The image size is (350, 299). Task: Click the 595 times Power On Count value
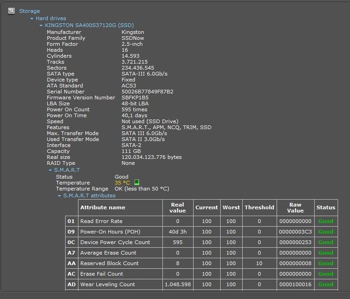[x=134, y=109]
